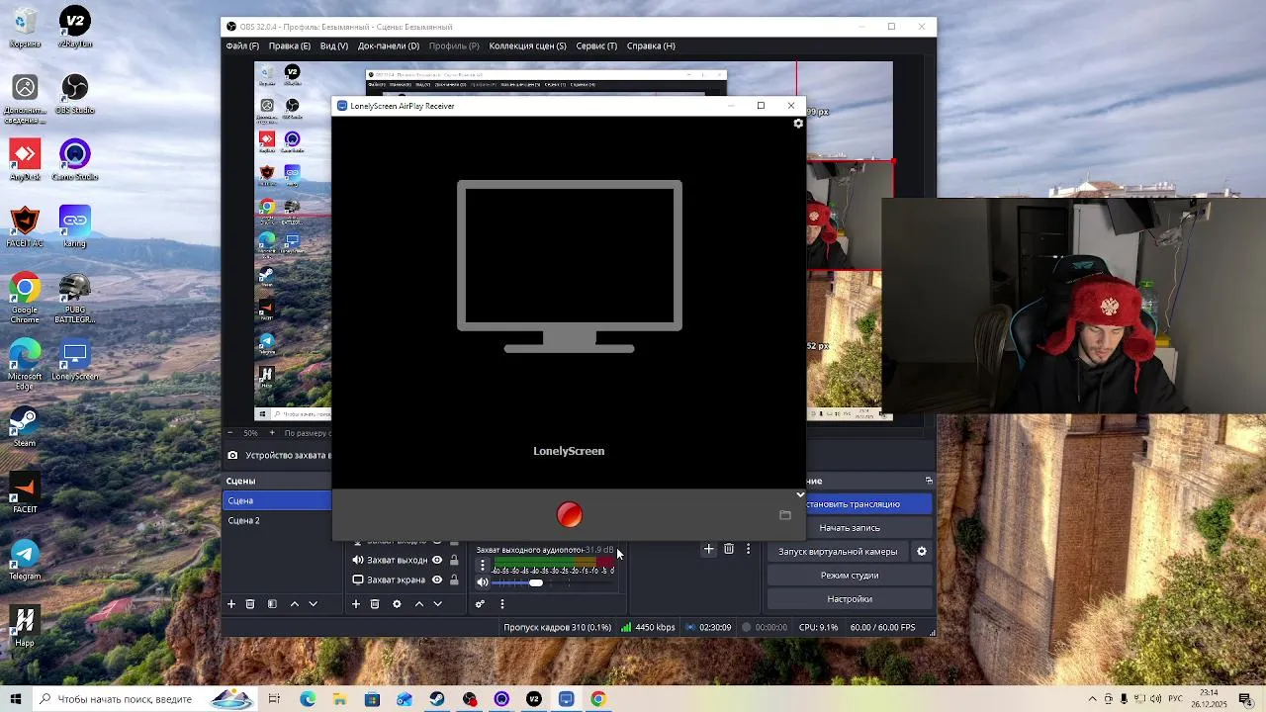Screen dimensions: 1266x712
Task: Open source properties gear icon
Action: click(x=397, y=604)
